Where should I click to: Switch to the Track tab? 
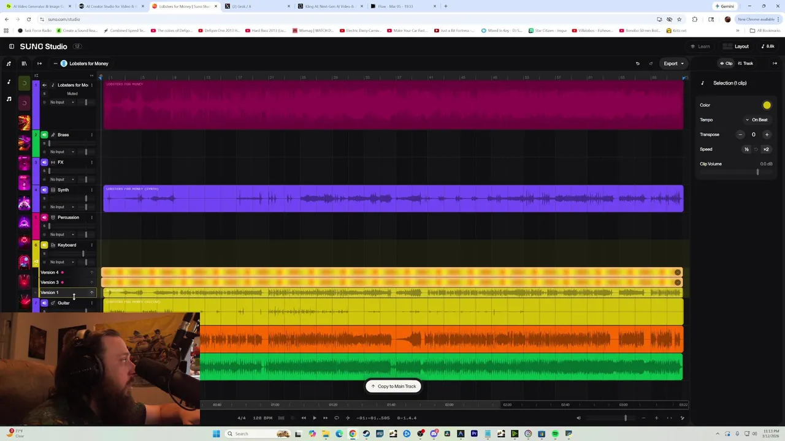pyautogui.click(x=745, y=64)
